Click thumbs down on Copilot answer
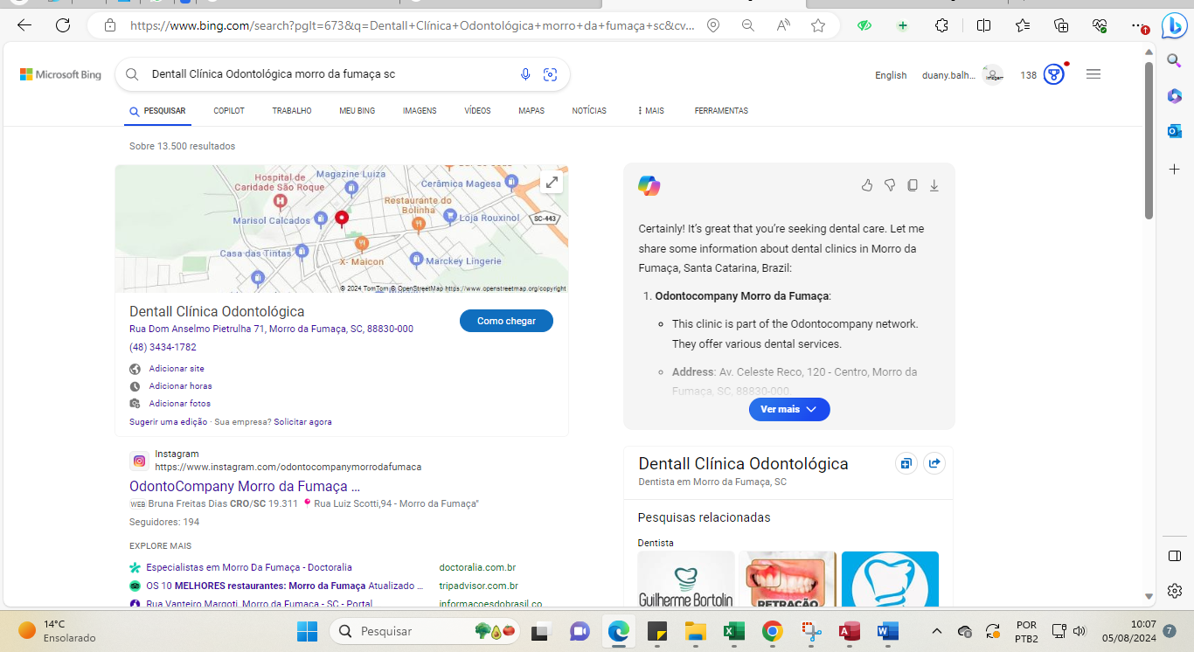The height and width of the screenshot is (652, 1194). [890, 185]
